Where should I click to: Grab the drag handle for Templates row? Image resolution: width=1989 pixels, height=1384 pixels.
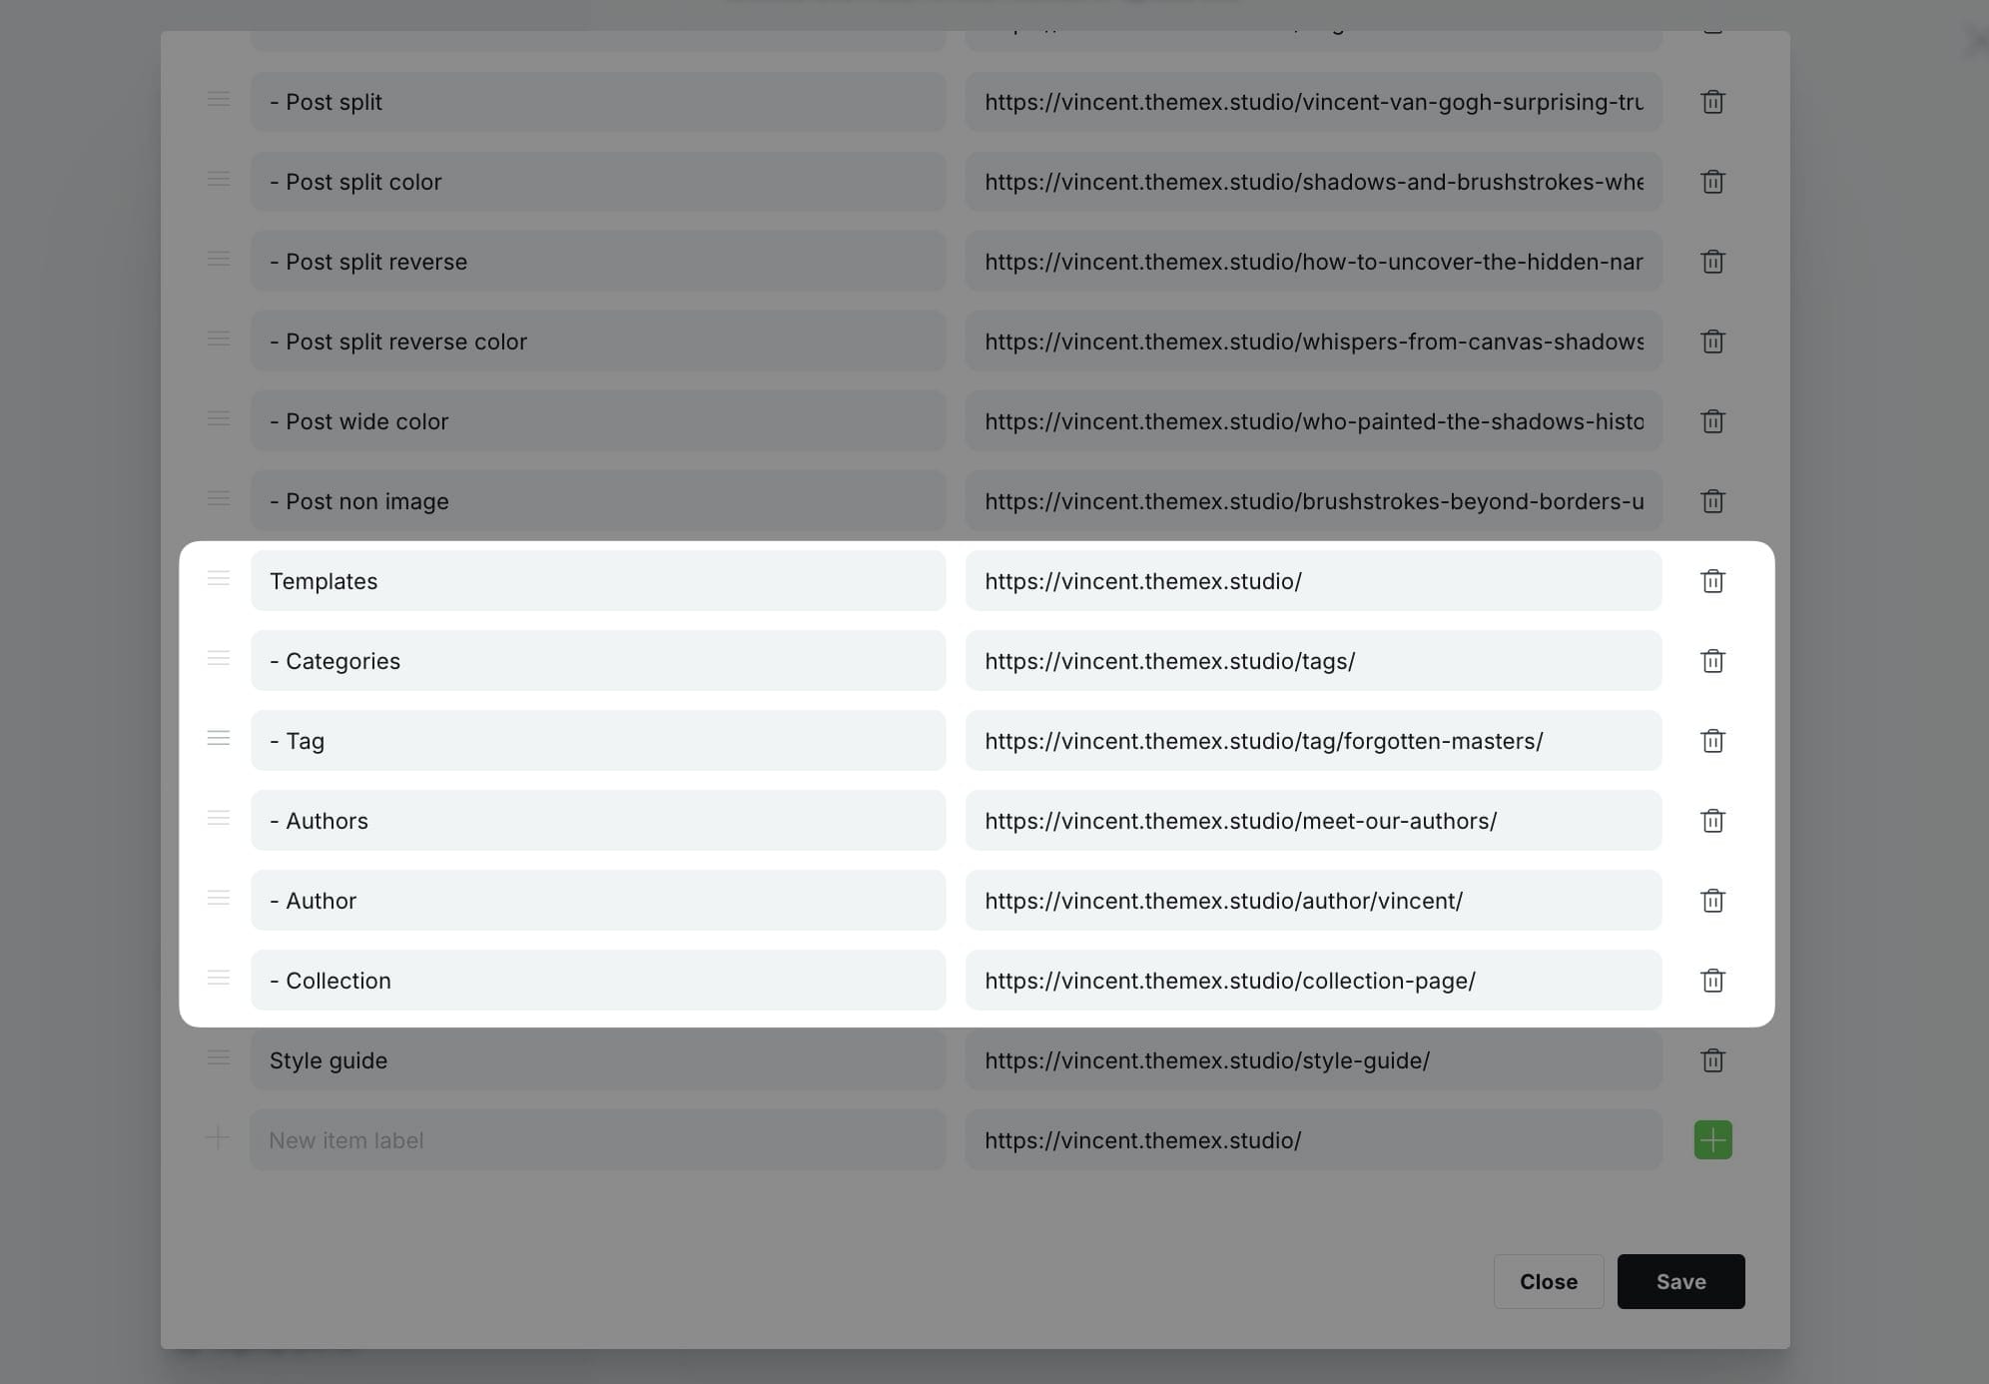(218, 578)
